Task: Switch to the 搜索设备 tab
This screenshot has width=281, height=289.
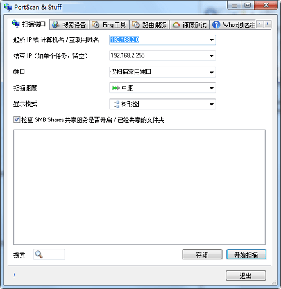Action: [x=69, y=25]
